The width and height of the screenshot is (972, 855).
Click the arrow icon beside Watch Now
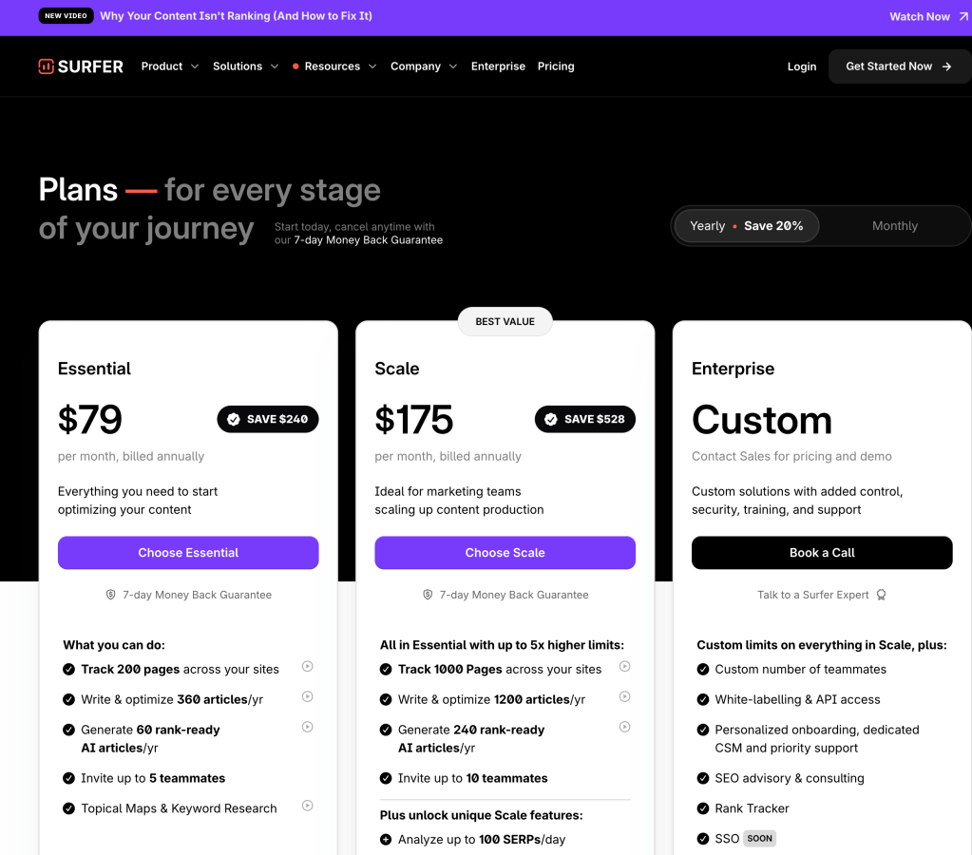(x=963, y=17)
